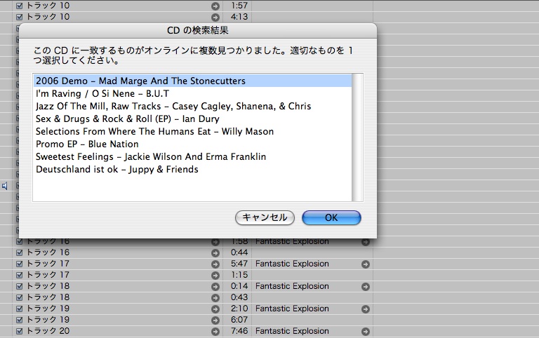Click the 4:13 duration cell

point(239,17)
